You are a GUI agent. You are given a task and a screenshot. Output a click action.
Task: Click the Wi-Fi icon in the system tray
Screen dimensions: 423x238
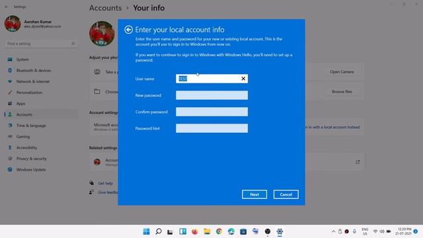coord(375,231)
